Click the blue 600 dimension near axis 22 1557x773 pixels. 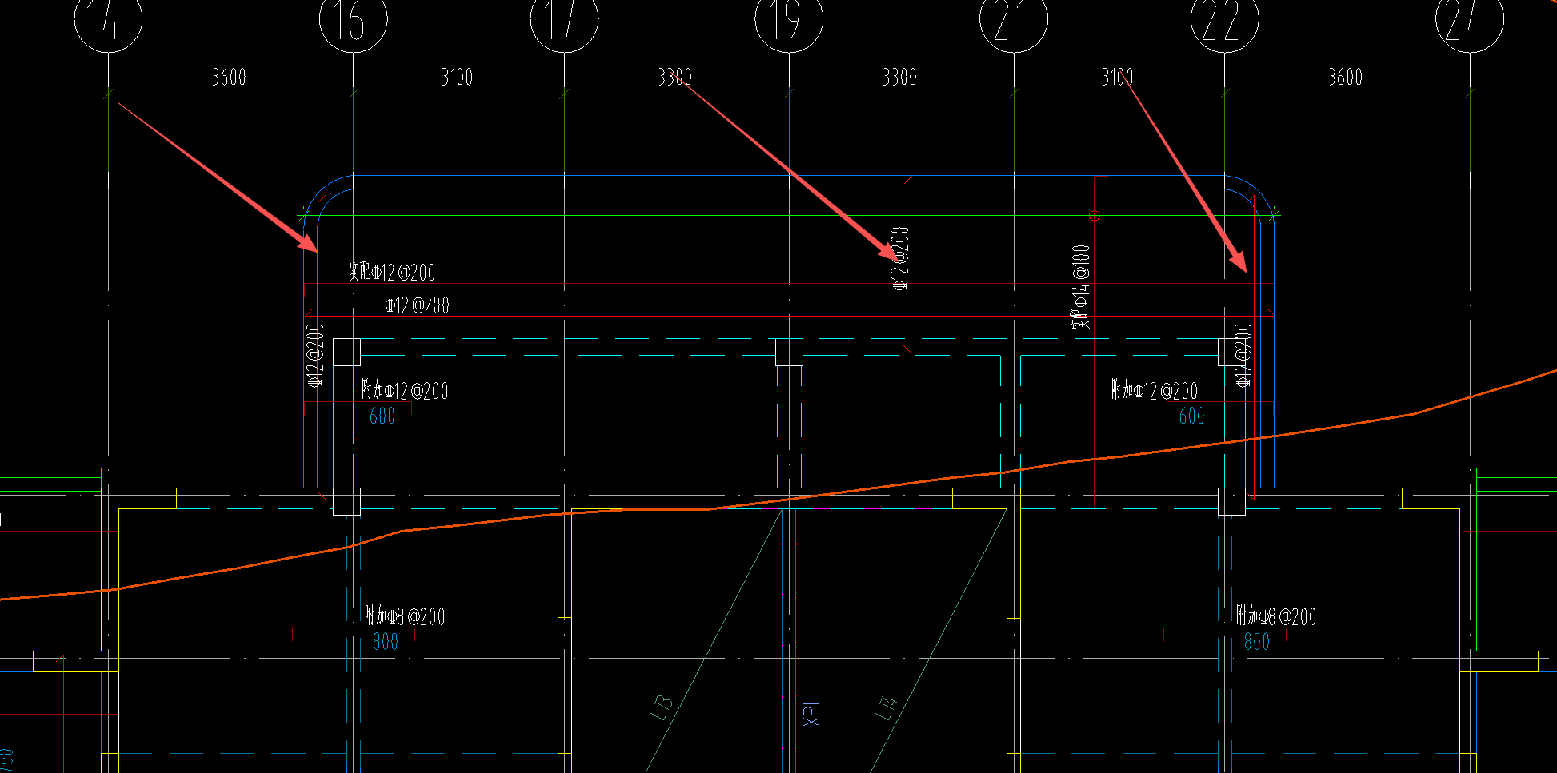(x=1191, y=416)
